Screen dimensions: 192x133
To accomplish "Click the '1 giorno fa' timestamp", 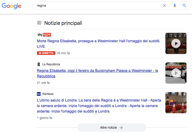I will coord(45,118).
